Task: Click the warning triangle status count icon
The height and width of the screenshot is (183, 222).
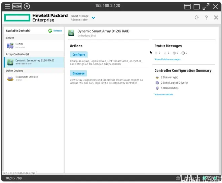Action: [165, 53]
